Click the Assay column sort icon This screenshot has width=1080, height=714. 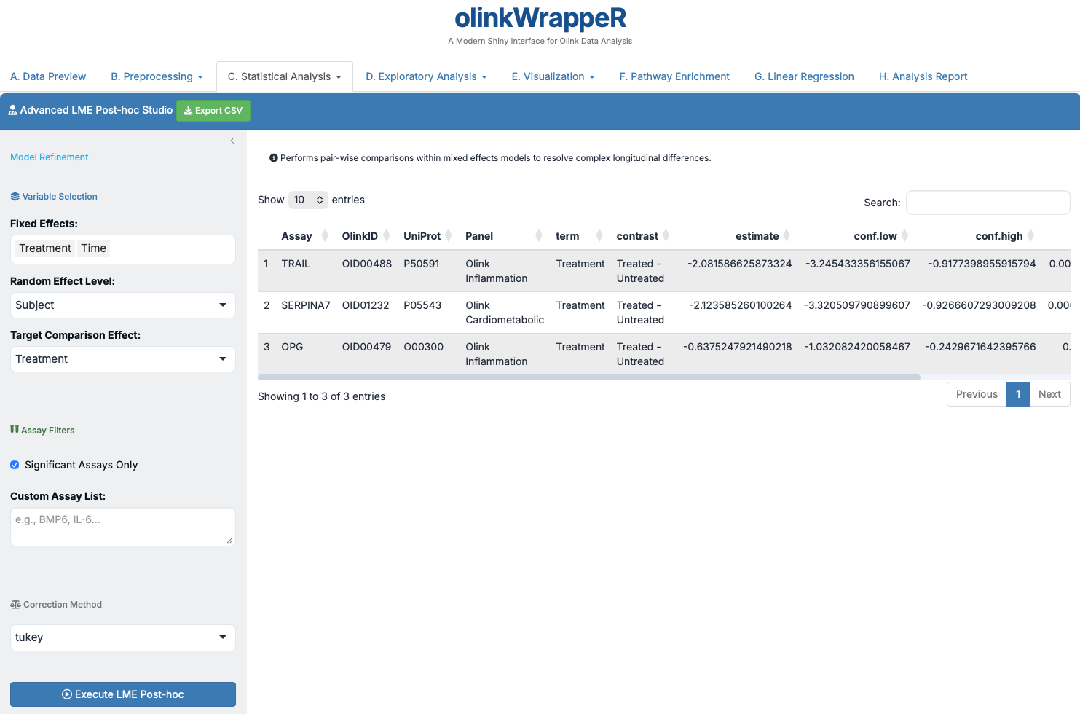pos(325,236)
